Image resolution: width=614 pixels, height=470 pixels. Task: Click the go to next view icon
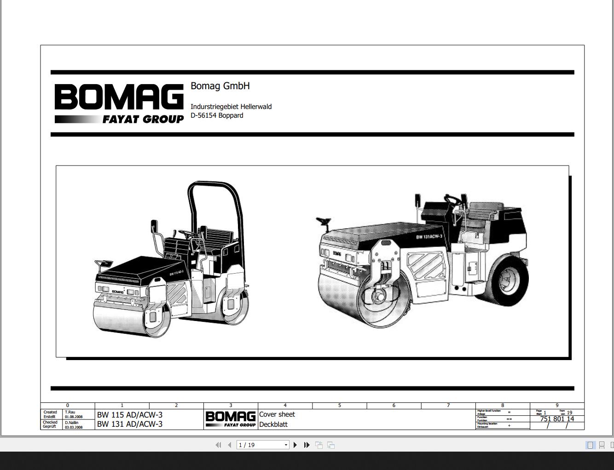click(x=331, y=445)
